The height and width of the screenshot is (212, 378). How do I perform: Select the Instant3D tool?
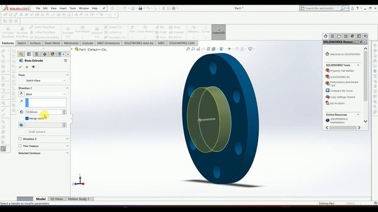click(219, 32)
